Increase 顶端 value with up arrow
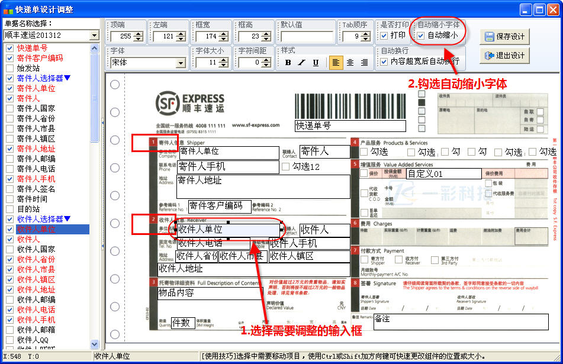Viewport: 563px width, 364px height. click(139, 34)
